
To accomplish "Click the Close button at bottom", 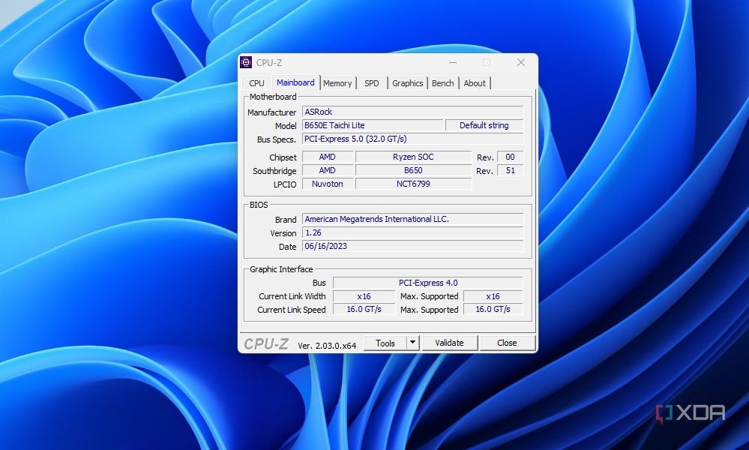I will tap(507, 343).
